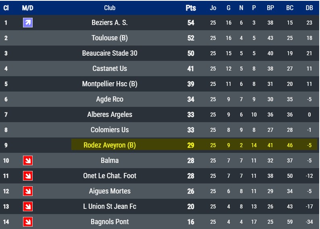Open the Beaucaire Stade 30 club page
The image size is (320, 229).
pyautogui.click(x=110, y=53)
